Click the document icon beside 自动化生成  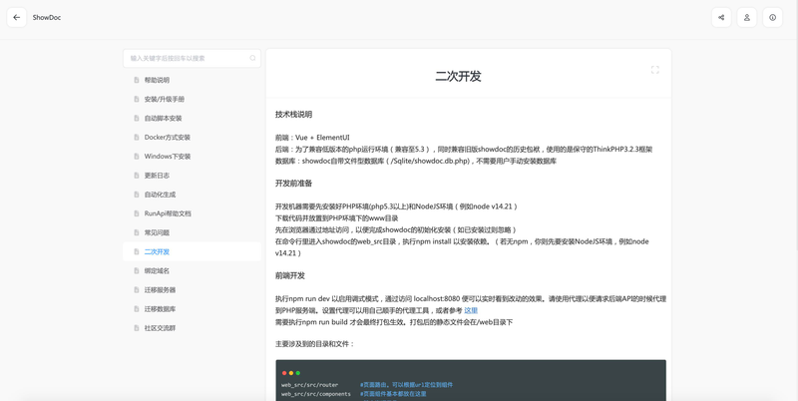(x=137, y=195)
